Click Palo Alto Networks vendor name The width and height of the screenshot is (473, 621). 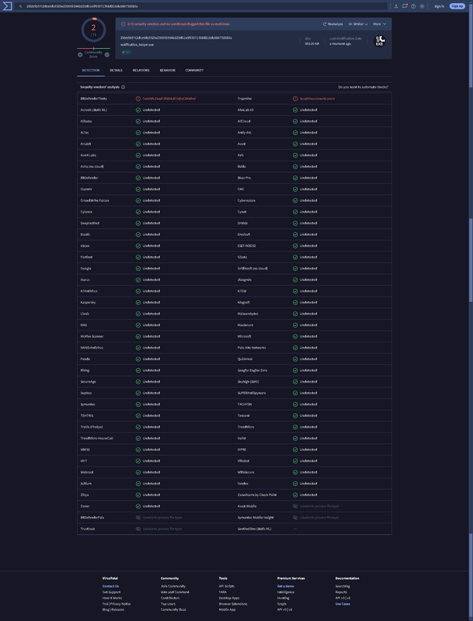point(252,348)
